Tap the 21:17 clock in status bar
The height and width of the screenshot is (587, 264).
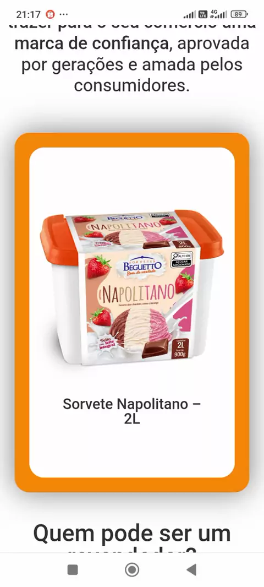28,15
